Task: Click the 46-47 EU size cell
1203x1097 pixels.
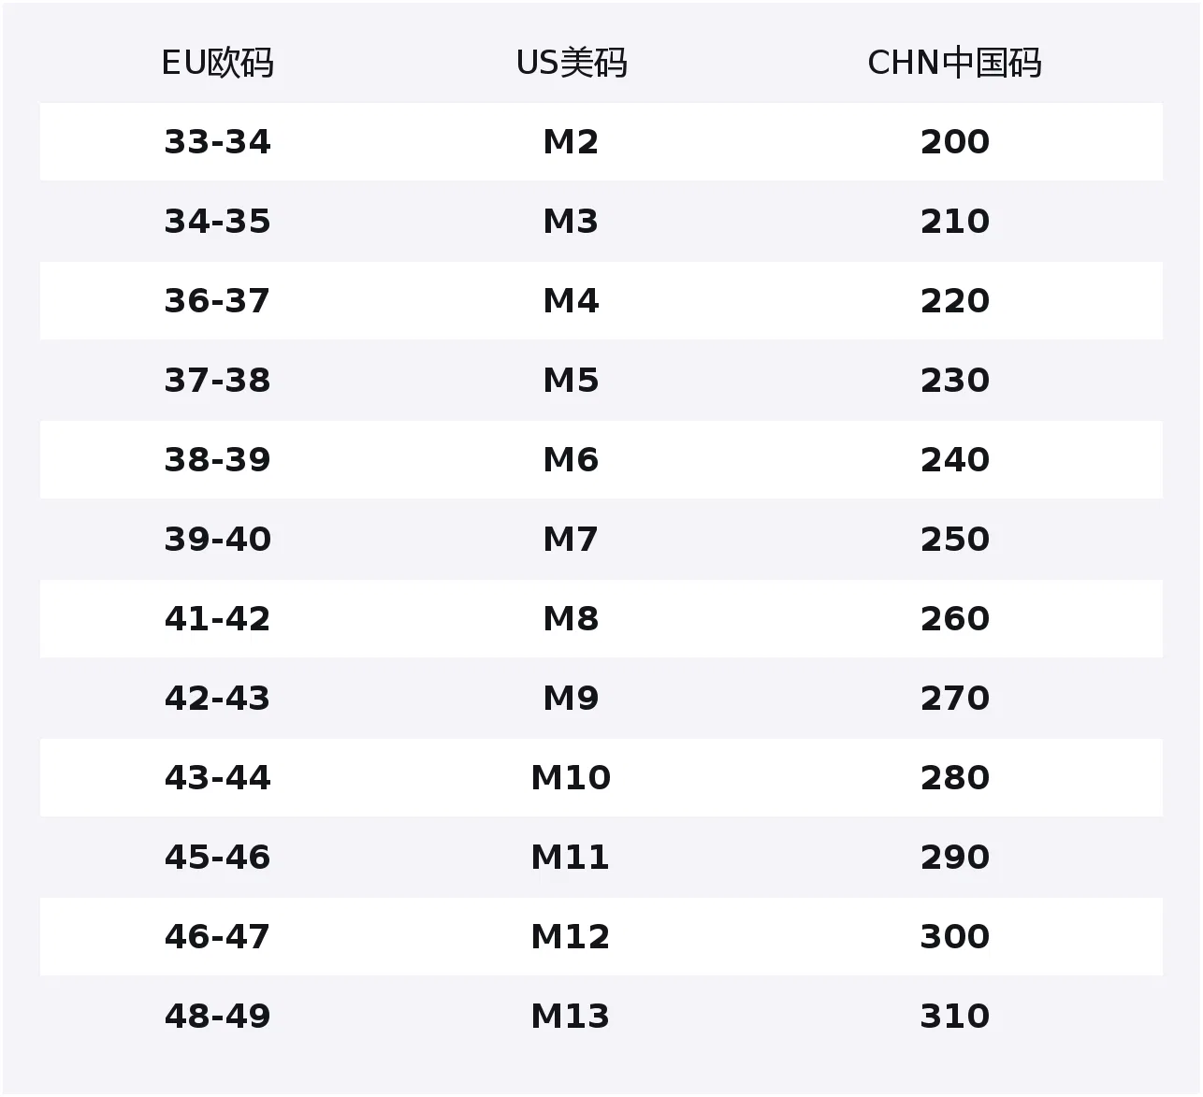Action: click(217, 937)
